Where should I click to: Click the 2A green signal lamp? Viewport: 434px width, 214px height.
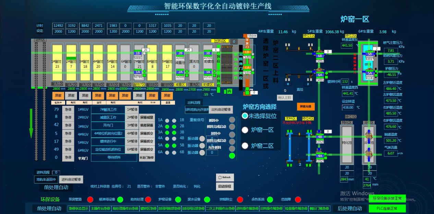tap(167, 126)
